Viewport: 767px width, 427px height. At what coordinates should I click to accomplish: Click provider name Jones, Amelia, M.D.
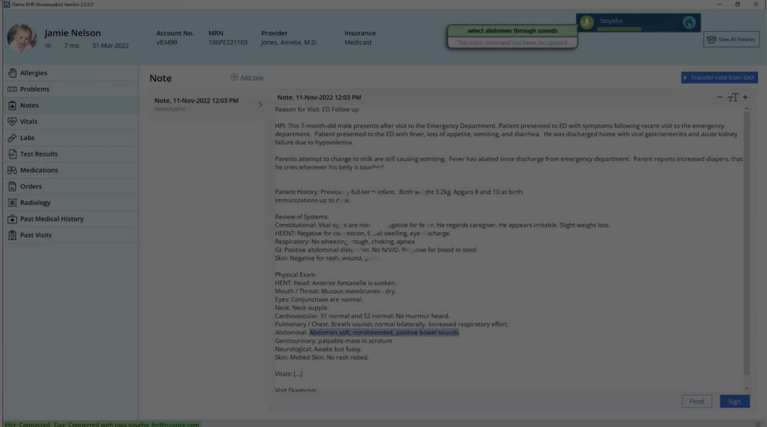pos(289,42)
